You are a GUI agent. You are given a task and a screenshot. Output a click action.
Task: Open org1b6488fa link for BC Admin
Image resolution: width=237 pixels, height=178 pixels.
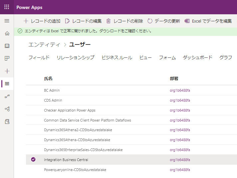pyautogui.click(x=180, y=90)
